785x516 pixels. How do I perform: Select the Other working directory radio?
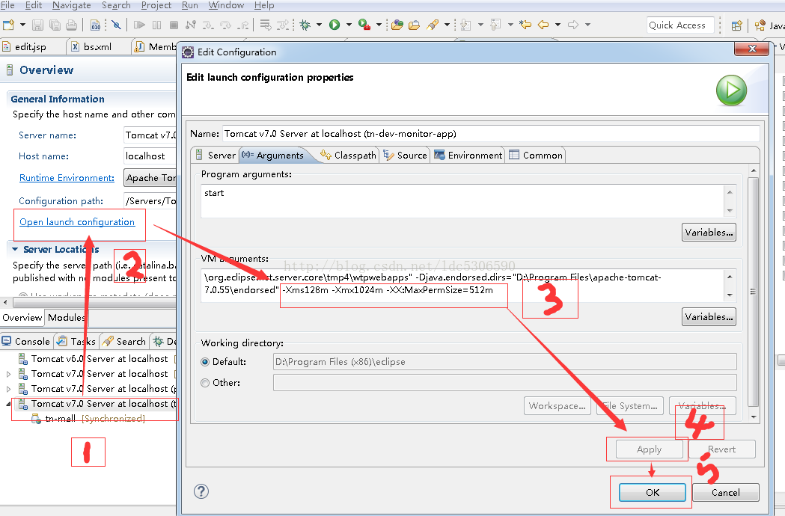coord(205,383)
